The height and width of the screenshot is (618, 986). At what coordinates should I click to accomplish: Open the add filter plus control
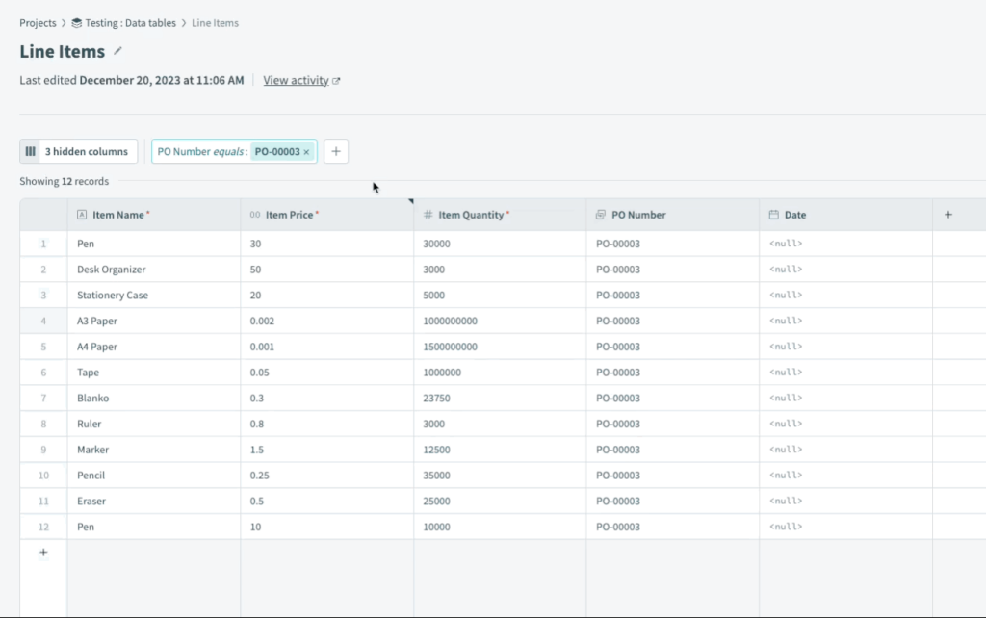coord(335,151)
